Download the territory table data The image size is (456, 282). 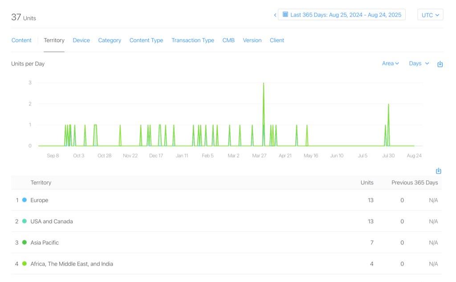click(x=438, y=171)
